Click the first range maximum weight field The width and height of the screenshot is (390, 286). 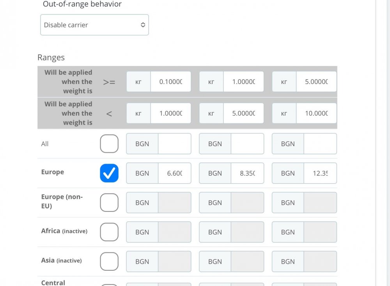(x=170, y=113)
